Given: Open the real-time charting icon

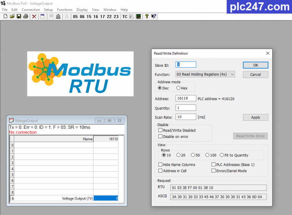Looking at the screenshot, I should click(x=138, y=17).
